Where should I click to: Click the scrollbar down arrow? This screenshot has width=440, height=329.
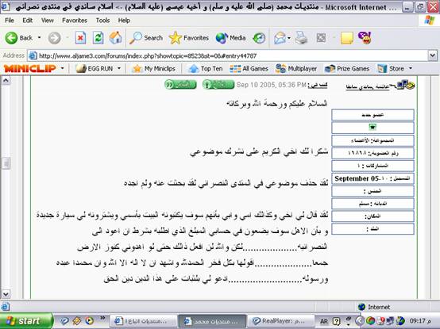click(x=6, y=293)
